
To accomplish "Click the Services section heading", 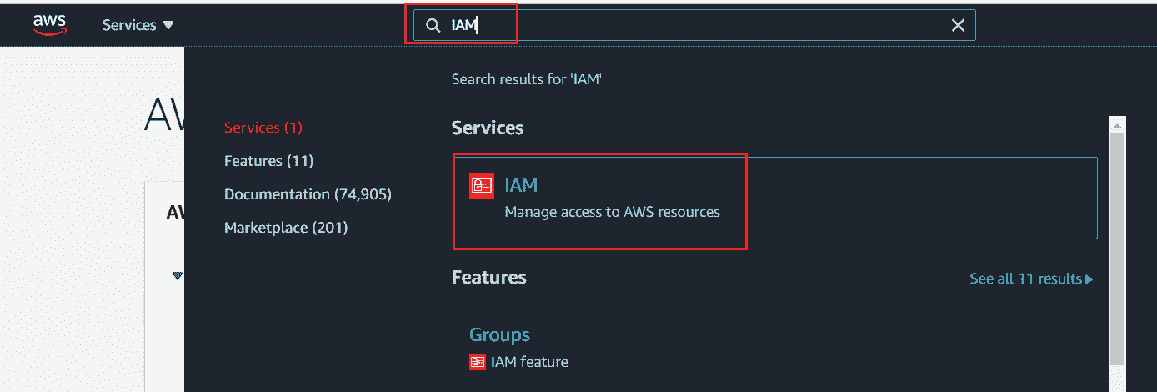I will click(488, 128).
